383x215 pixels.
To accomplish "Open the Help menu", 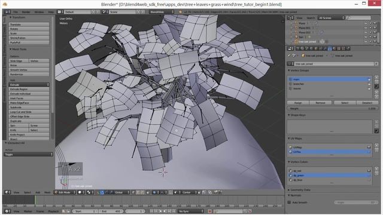I will (51, 12).
